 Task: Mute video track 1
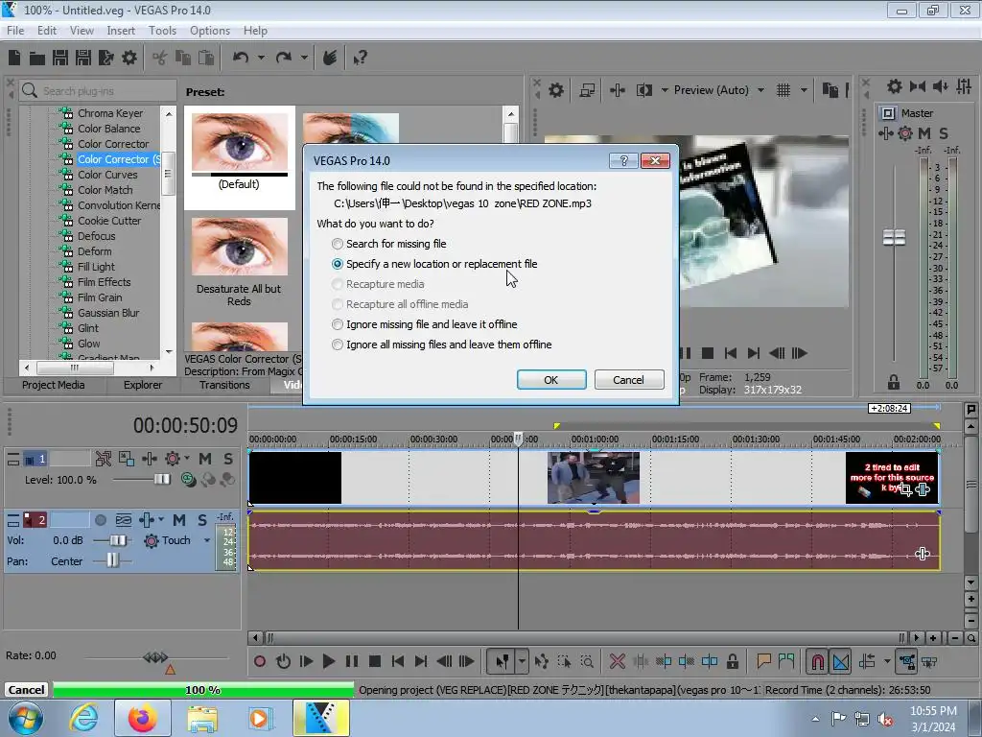coord(205,459)
